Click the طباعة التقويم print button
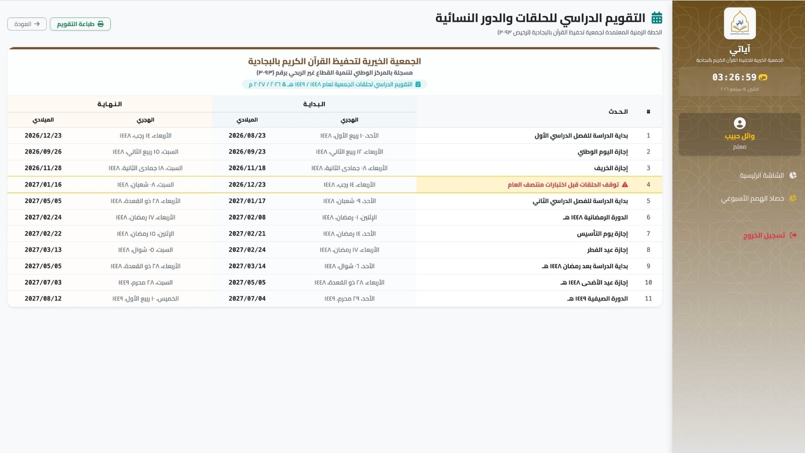Viewport: 805px width, 453px height. (80, 24)
